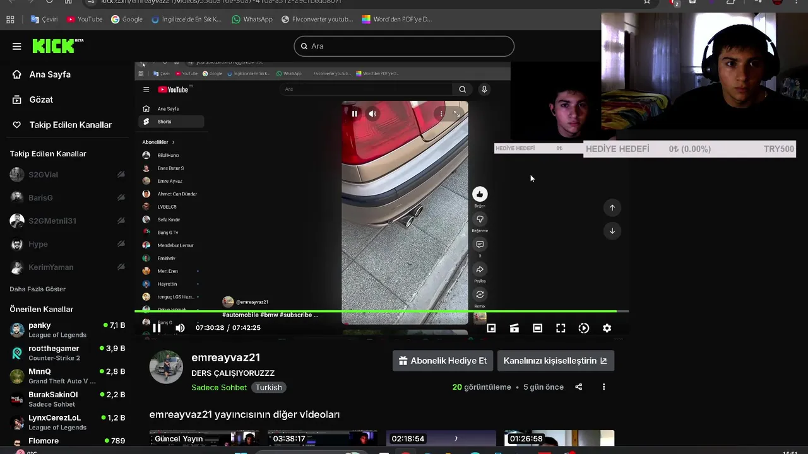808x454 pixels.
Task: Open recommended channel Flomore
Action: 68,441
